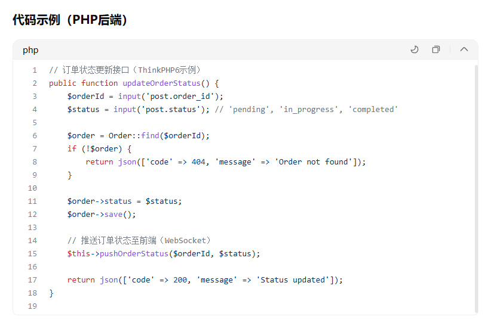Click the WebSocket push comment on line 14
Viewport: 494px width, 326px height.
tap(139, 241)
